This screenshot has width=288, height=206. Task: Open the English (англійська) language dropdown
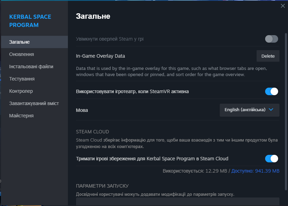(249, 110)
